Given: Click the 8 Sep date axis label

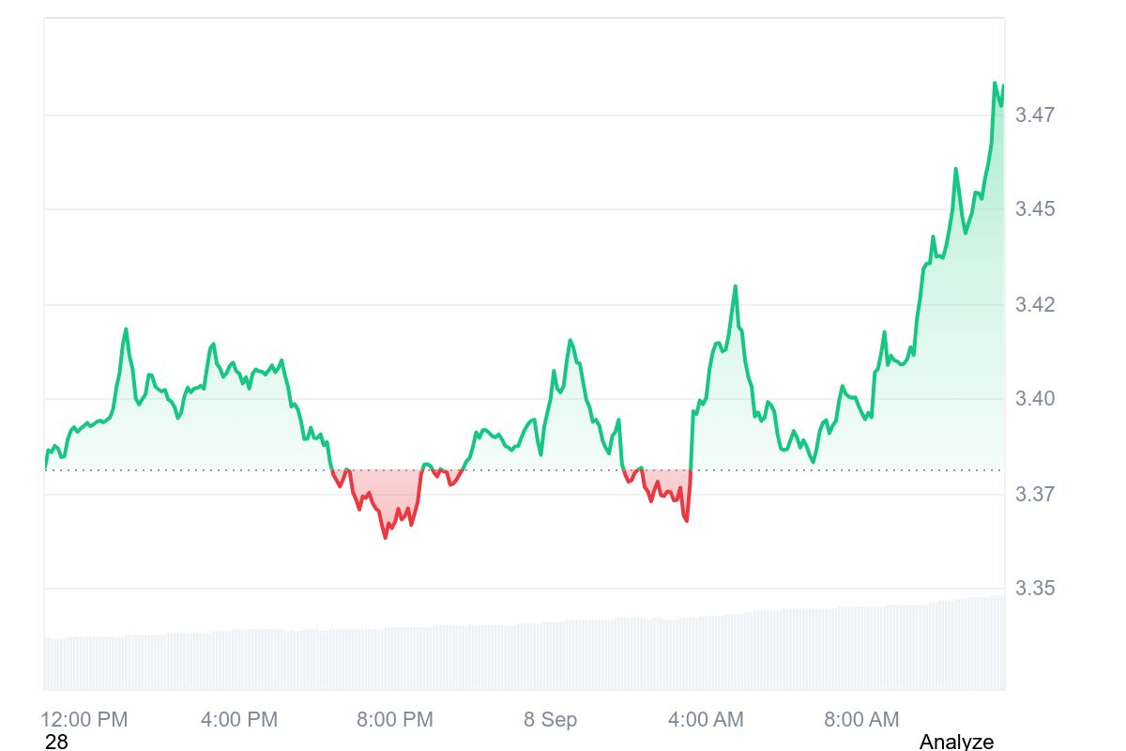Looking at the screenshot, I should (551, 720).
